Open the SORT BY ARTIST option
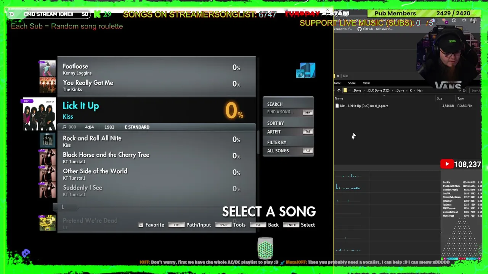488x274 pixels. (x=288, y=132)
